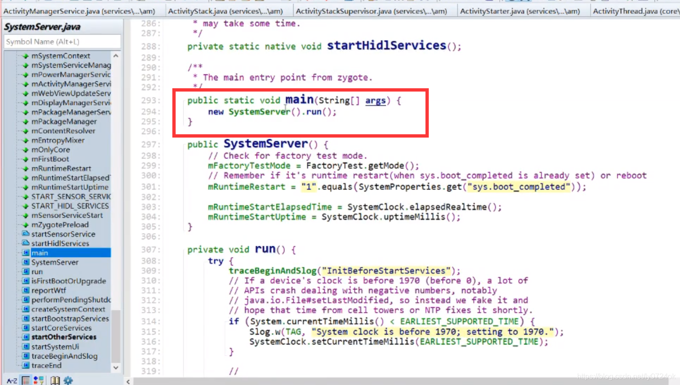Select mRuntimeStartElapsed symbol entry

(x=71, y=178)
